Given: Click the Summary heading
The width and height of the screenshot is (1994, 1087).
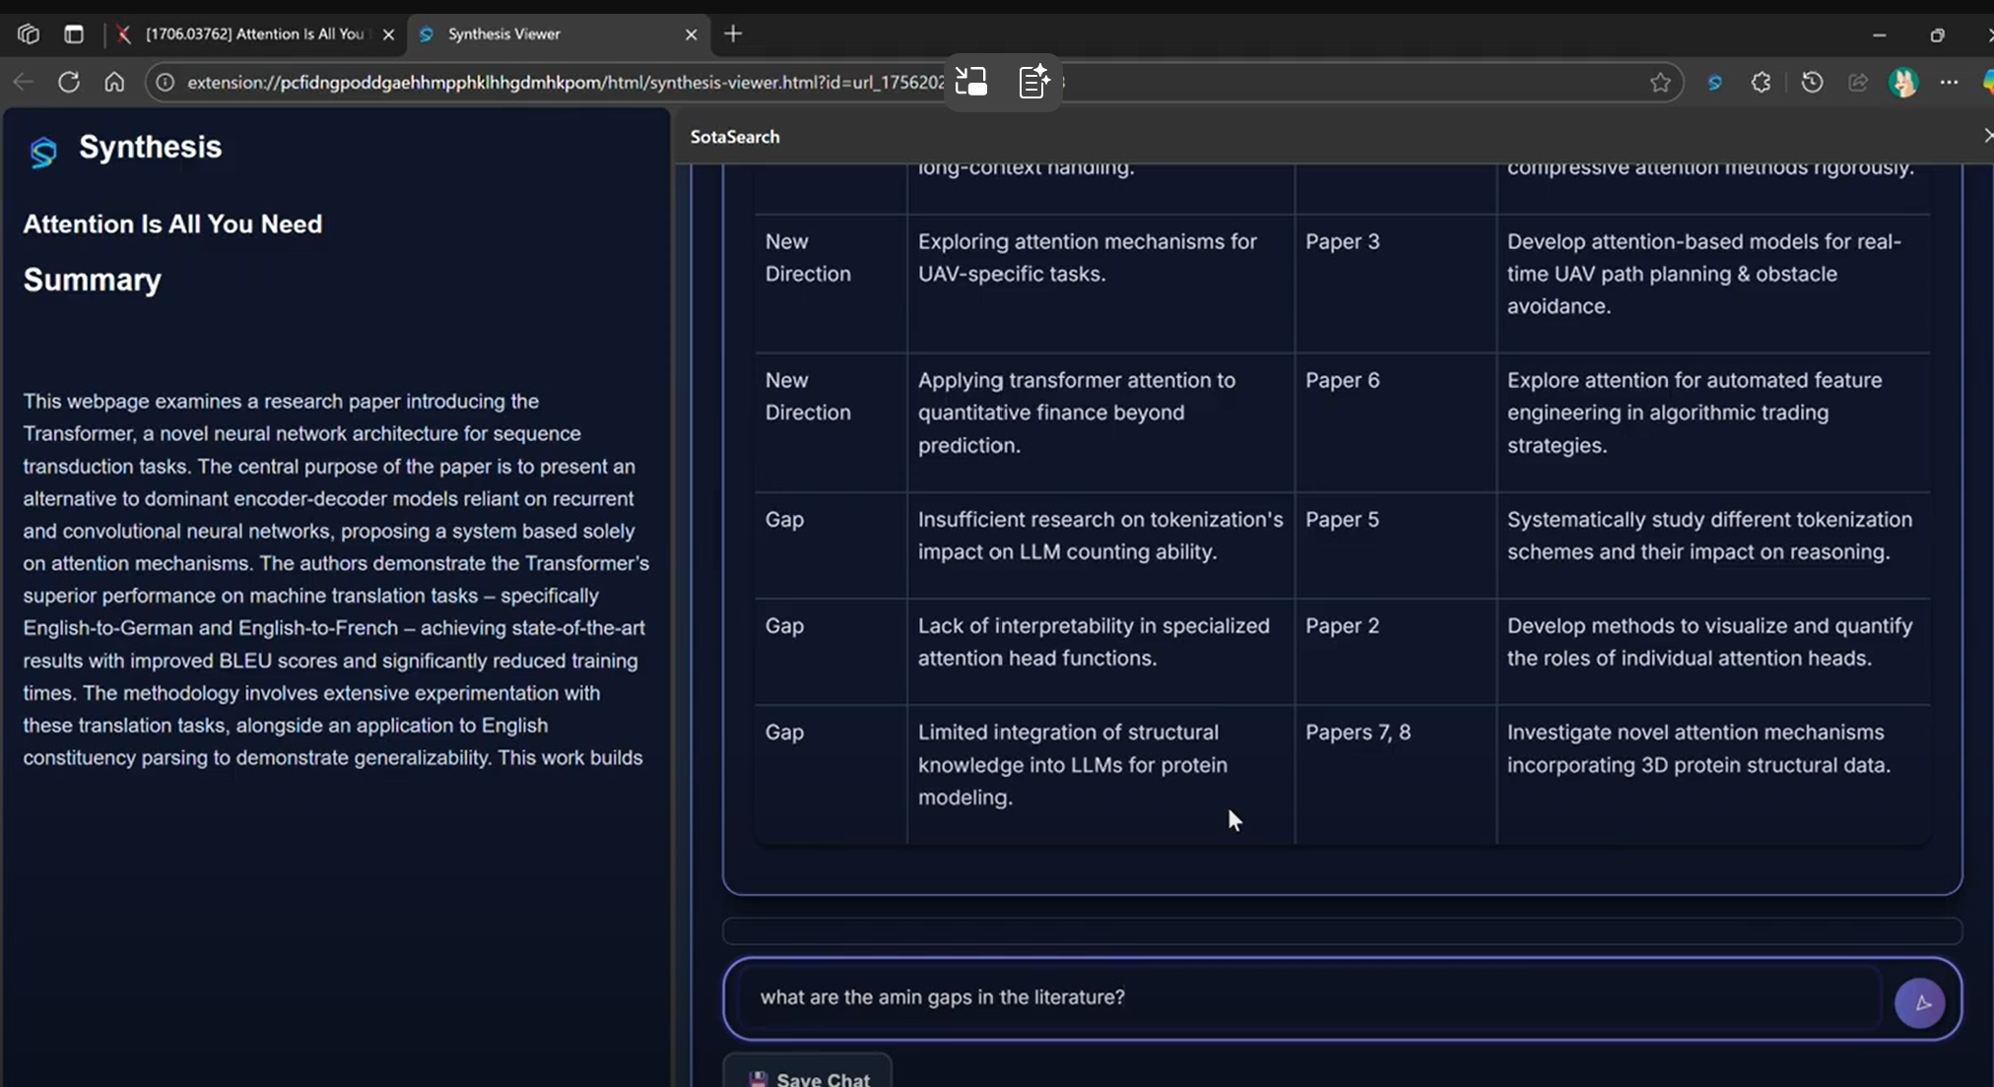Looking at the screenshot, I should click(x=92, y=280).
